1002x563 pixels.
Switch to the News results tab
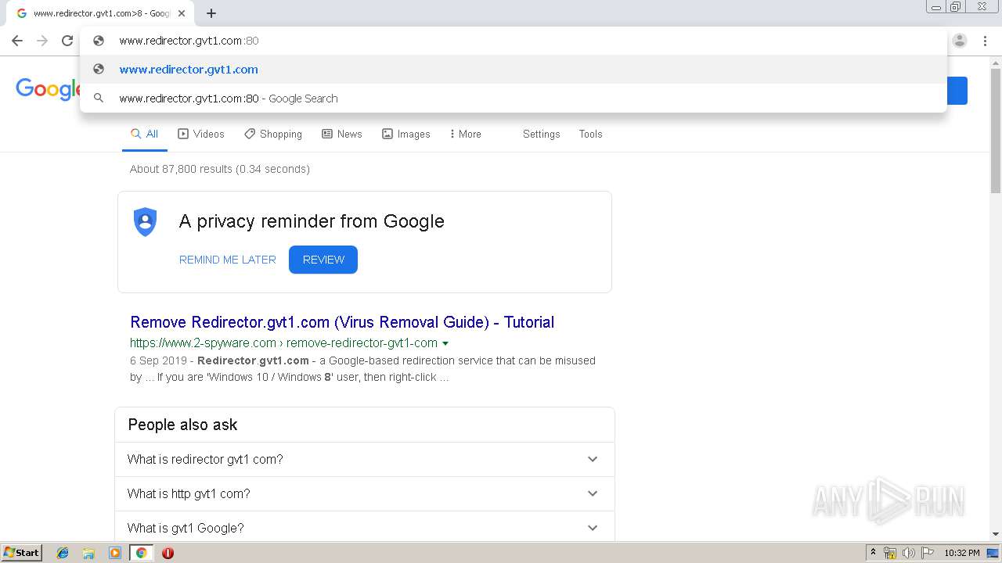342,134
